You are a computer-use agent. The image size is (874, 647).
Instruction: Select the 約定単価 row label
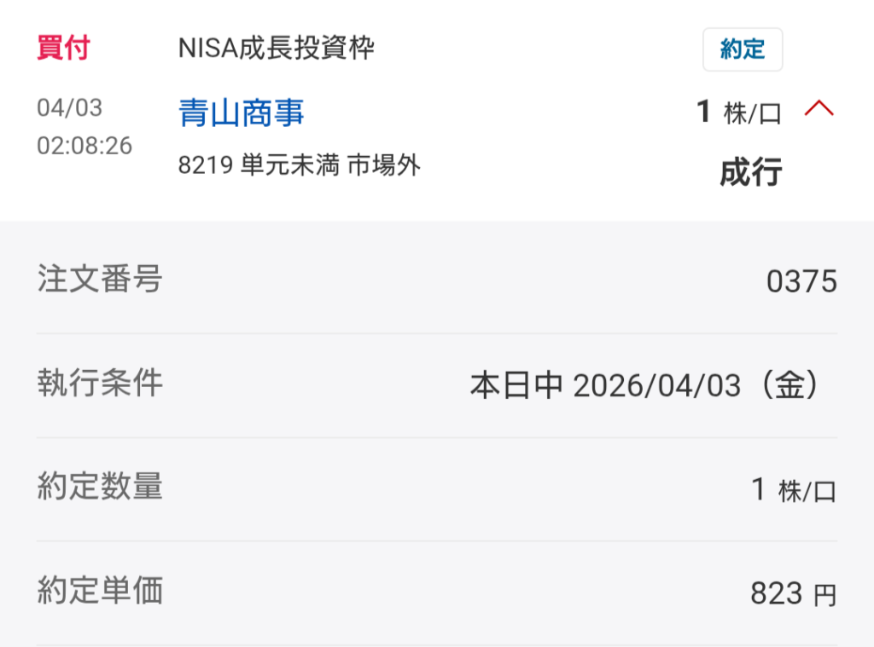(100, 592)
